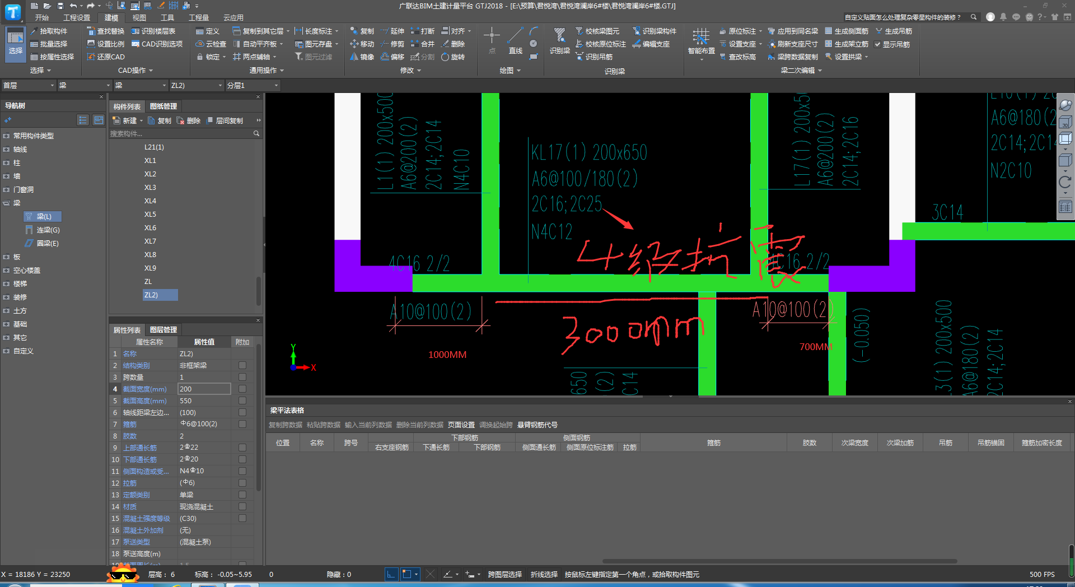
Task: Open 校核梁图元 check beam elements
Action: pyautogui.click(x=597, y=31)
